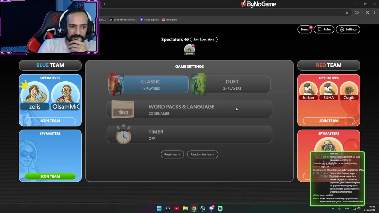The image size is (379, 213).
Task: Open Stripe Express bookmark
Action: pyautogui.click(x=150, y=20)
